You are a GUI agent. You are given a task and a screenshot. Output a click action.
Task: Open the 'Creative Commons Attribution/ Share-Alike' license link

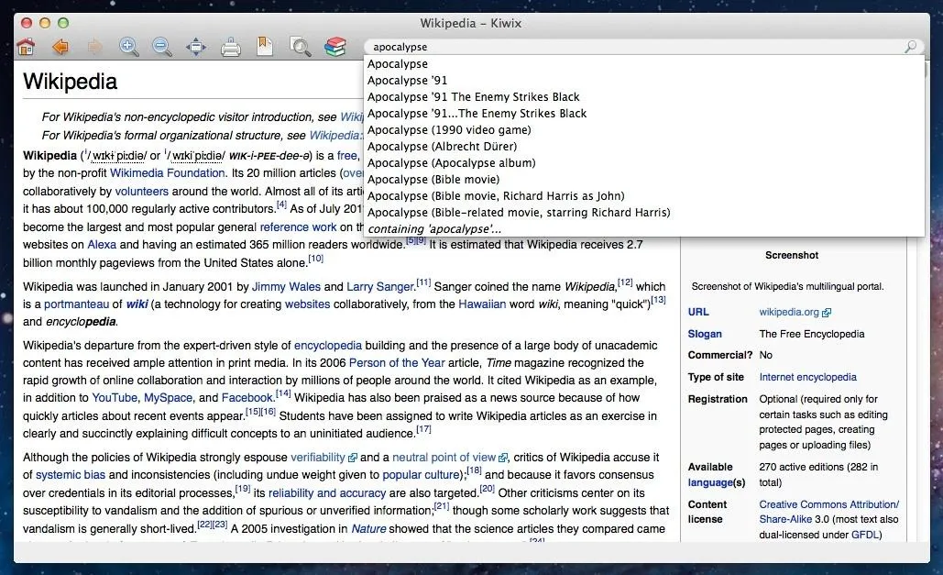tap(828, 512)
